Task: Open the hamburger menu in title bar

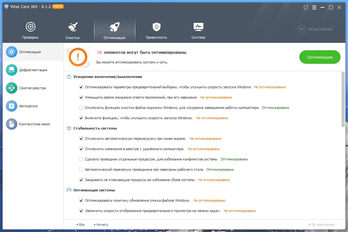Action: [x=314, y=7]
